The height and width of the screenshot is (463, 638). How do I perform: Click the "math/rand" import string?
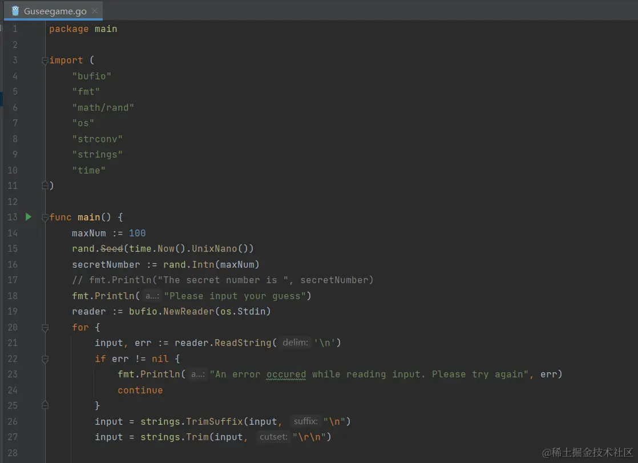click(x=103, y=107)
